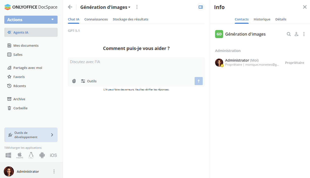Click the paperclip attach file icon

[74, 81]
